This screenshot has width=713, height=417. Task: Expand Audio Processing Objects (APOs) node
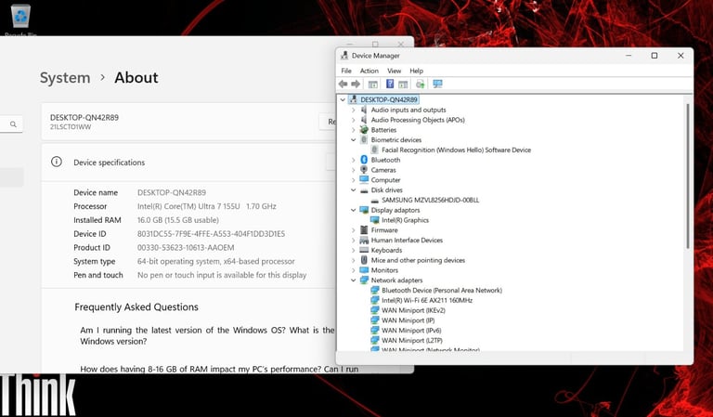[x=354, y=120]
